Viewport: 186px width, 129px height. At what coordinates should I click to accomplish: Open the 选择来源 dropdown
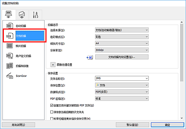(x=122, y=30)
